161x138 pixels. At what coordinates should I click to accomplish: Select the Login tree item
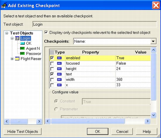pos(25,38)
